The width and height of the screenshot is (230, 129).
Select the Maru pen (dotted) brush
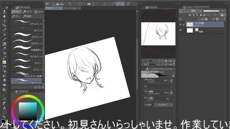(x=27, y=29)
